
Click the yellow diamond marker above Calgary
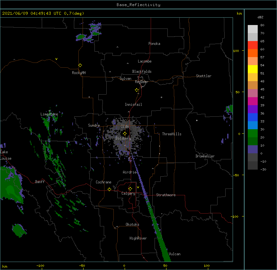point(130,189)
